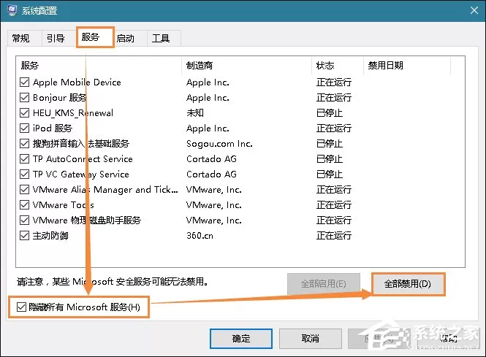Close the 系统配置 window
This screenshot has height=357, width=486.
point(474,10)
